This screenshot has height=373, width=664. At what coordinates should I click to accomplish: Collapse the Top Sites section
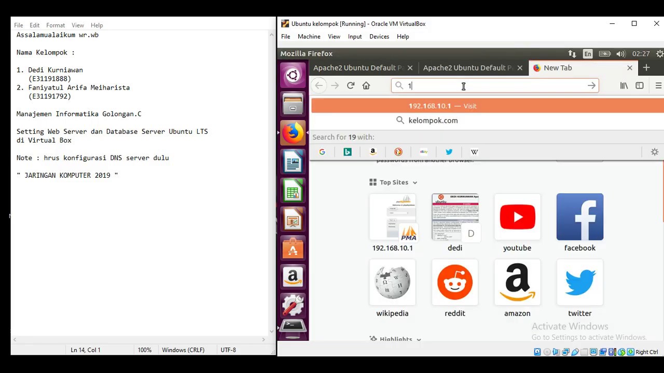[x=414, y=182]
